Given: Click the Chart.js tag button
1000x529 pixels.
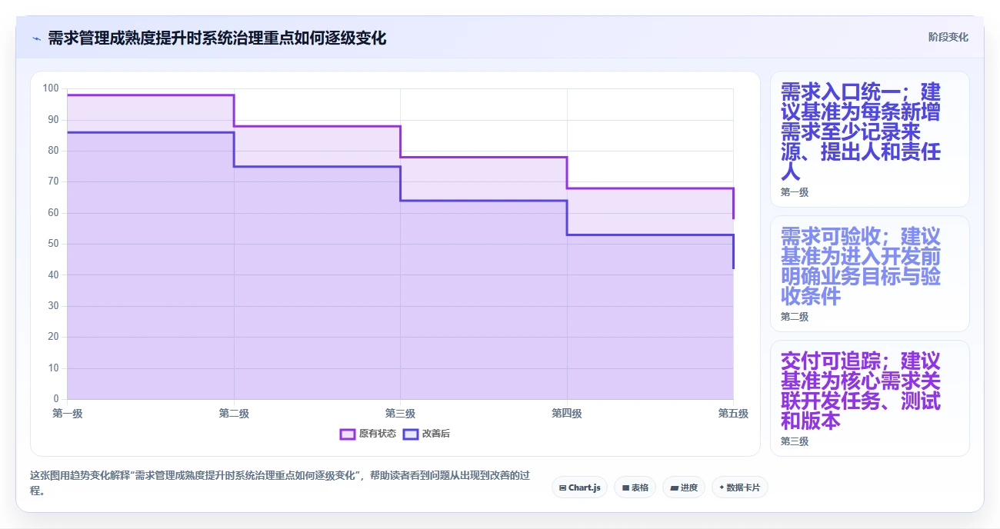Looking at the screenshot, I should [580, 487].
